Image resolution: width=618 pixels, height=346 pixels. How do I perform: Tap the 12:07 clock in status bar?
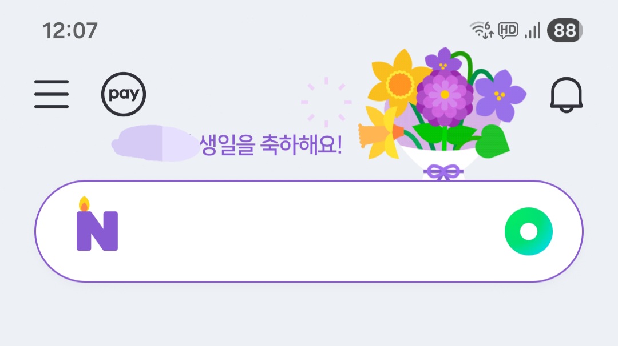(x=70, y=30)
